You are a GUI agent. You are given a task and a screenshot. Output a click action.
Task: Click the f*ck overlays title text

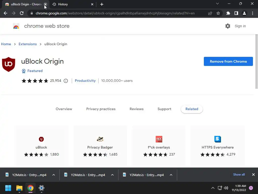[x=159, y=147]
